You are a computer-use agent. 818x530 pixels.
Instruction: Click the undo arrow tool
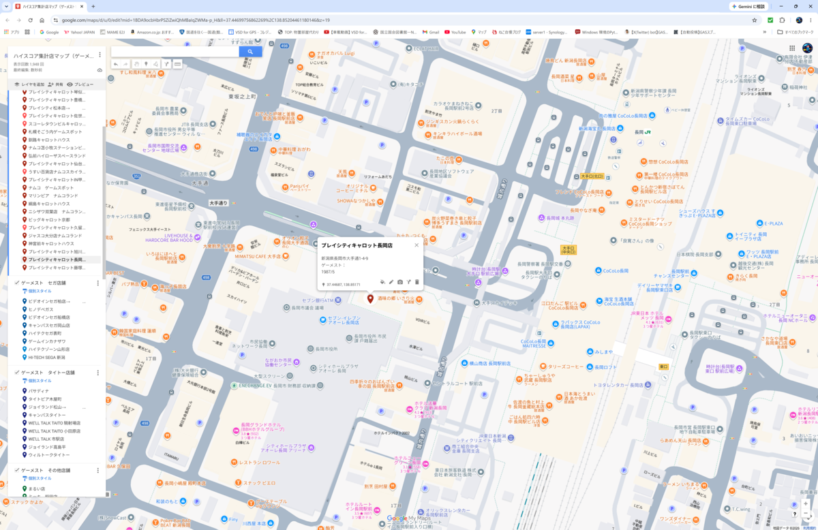coord(116,64)
